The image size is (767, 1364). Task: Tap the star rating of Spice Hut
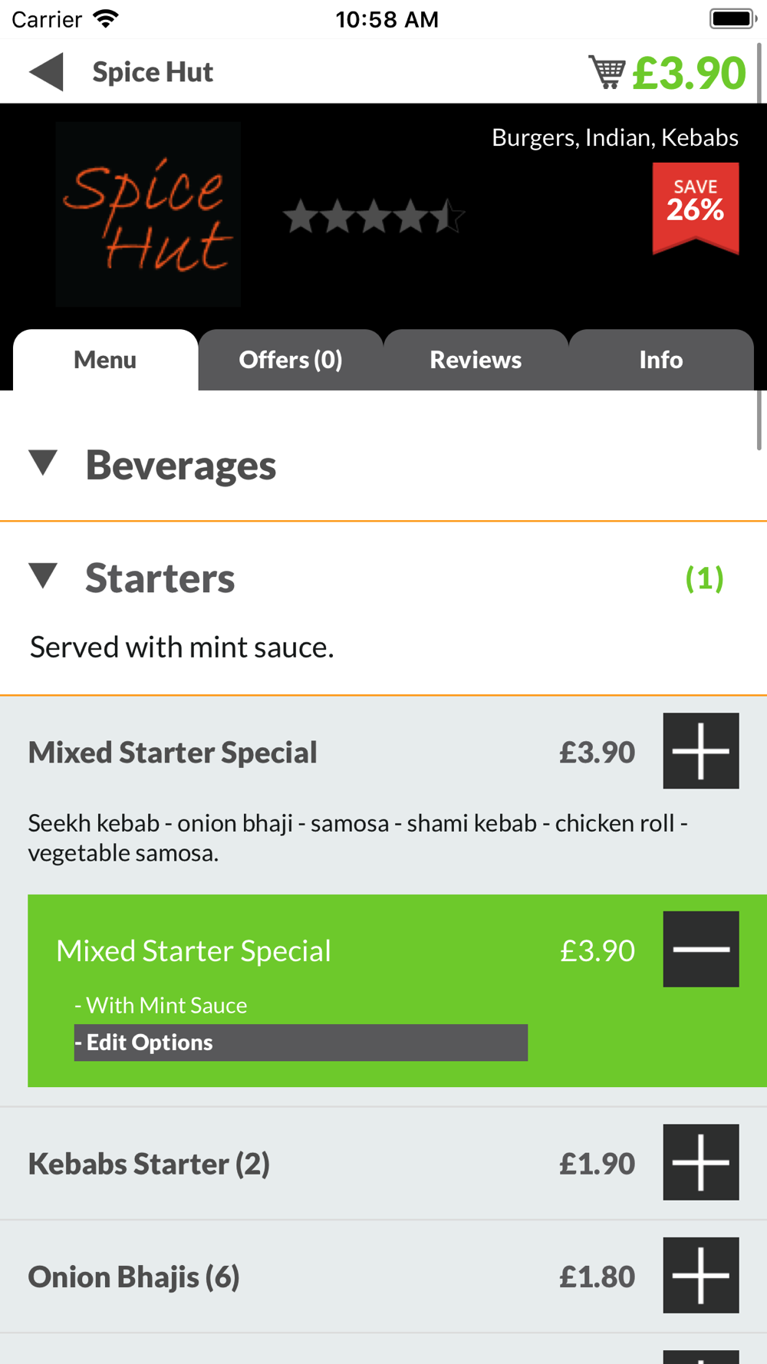(374, 216)
